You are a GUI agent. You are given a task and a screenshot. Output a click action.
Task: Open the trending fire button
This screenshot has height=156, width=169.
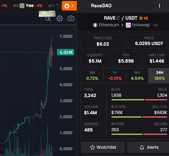pyautogui.click(x=69, y=6)
